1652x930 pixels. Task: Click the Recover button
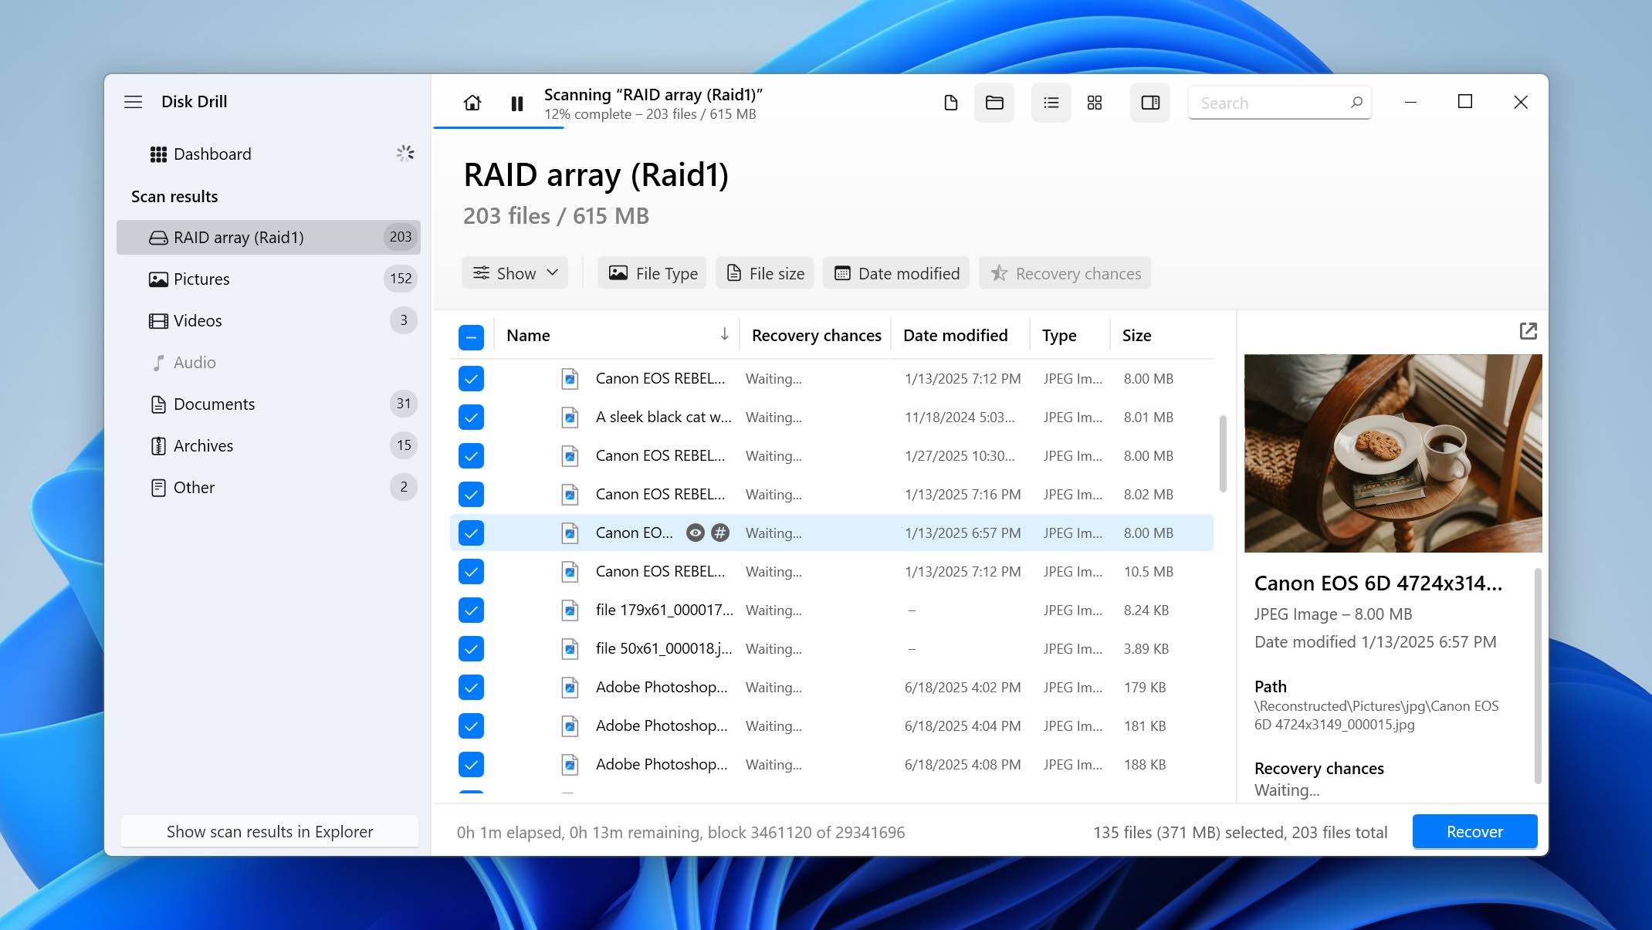coord(1474,832)
